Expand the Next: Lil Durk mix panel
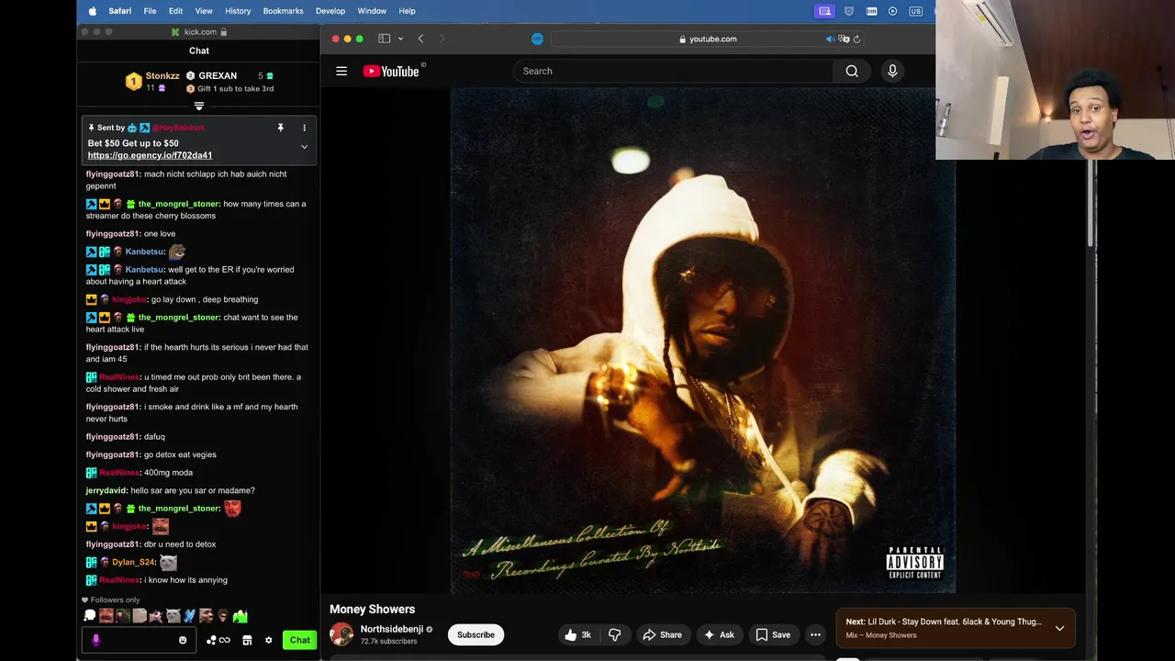1175x661 pixels. point(1059,628)
